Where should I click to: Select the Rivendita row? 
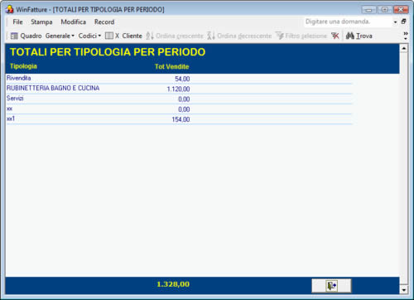coord(179,79)
